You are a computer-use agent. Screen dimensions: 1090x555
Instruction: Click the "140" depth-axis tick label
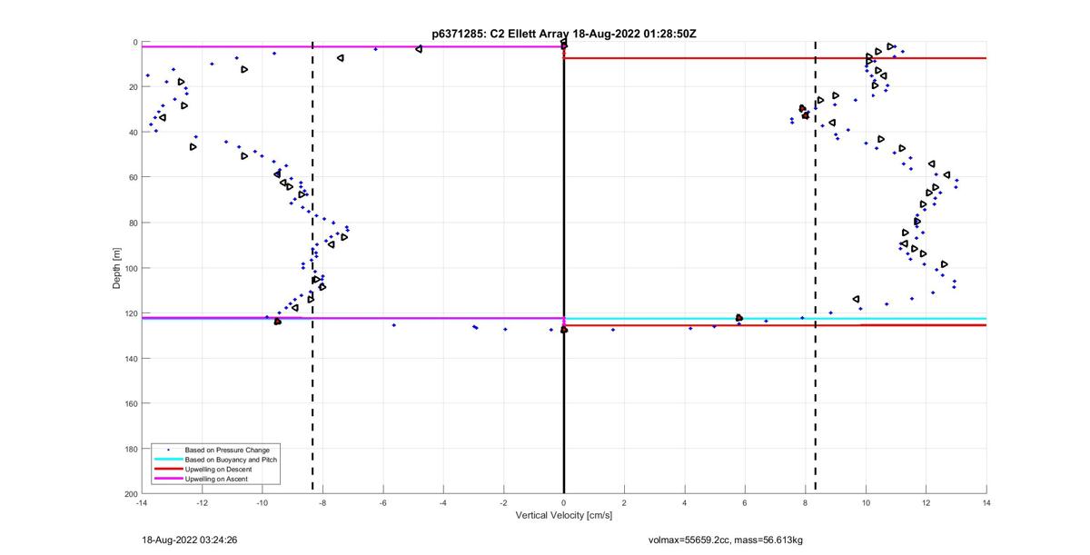(x=132, y=358)
